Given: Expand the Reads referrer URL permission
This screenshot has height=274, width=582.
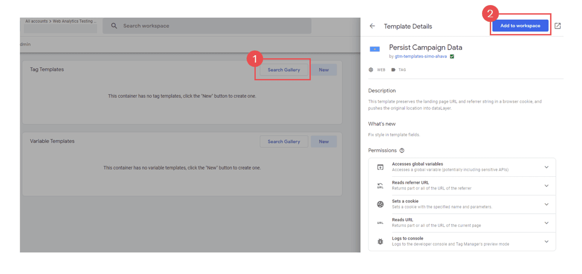Looking at the screenshot, I should coord(546,186).
